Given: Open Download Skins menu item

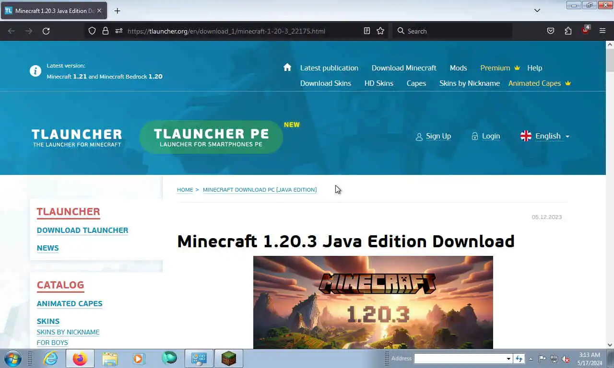Looking at the screenshot, I should pos(326,83).
